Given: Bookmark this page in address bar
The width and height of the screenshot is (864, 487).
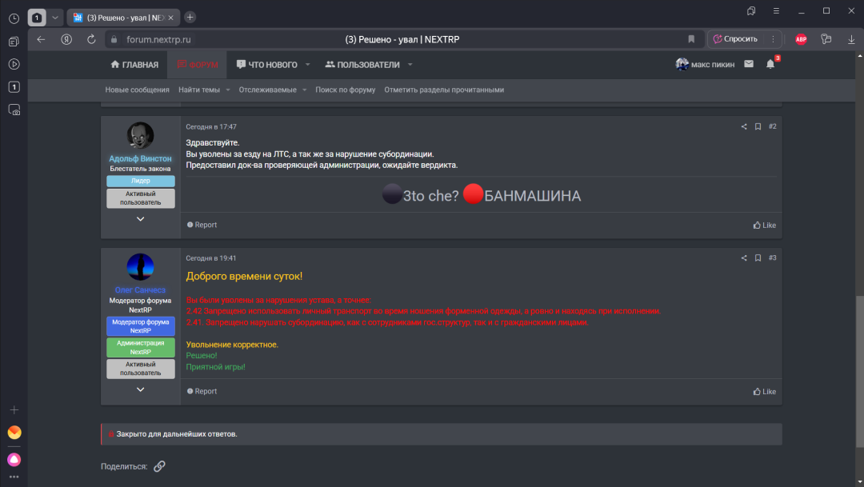Looking at the screenshot, I should [691, 38].
